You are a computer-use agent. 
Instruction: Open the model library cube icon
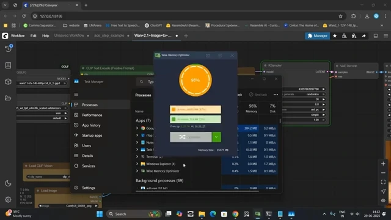click(8, 82)
